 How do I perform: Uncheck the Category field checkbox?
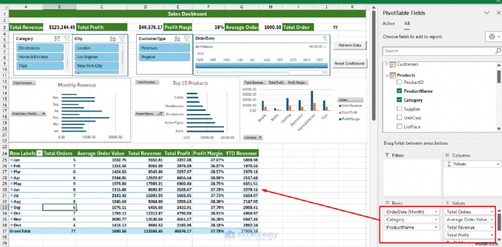[399, 100]
